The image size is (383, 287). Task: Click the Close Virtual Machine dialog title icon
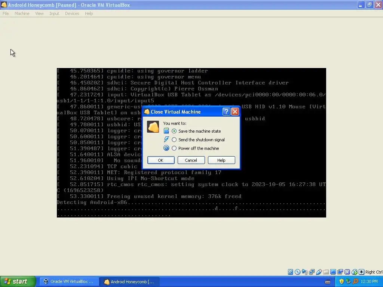(147, 112)
